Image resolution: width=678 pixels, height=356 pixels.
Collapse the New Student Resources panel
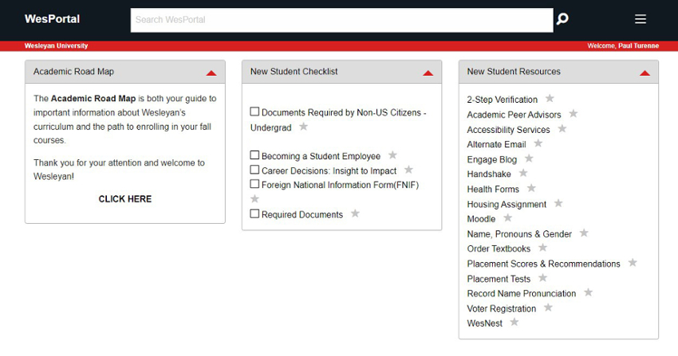click(x=644, y=73)
